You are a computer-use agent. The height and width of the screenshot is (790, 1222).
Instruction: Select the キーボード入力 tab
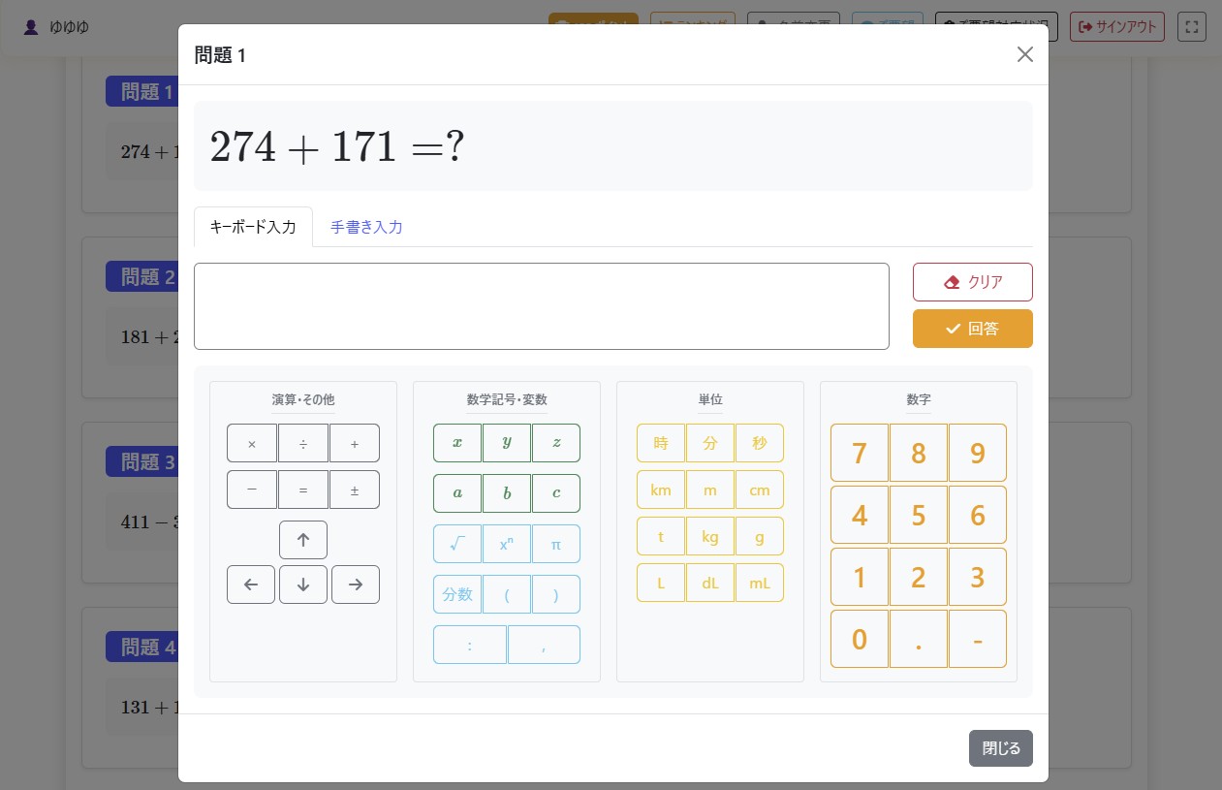[253, 228]
